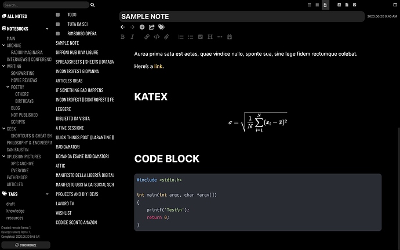Attach a file with the paperclip icon

click(x=166, y=37)
